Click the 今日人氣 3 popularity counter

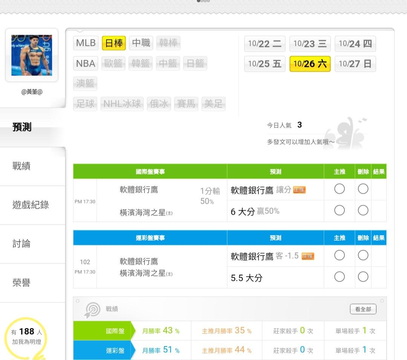(285, 125)
